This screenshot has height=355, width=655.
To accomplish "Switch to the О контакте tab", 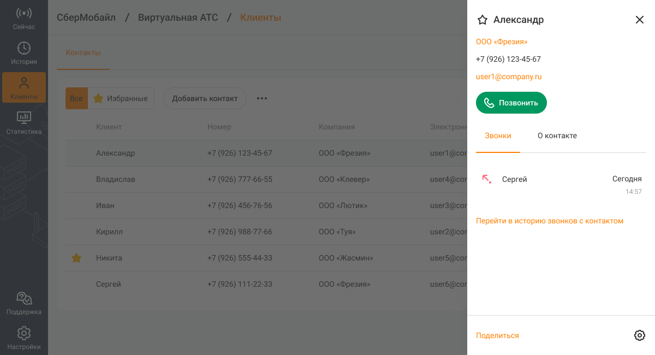I will tap(557, 135).
